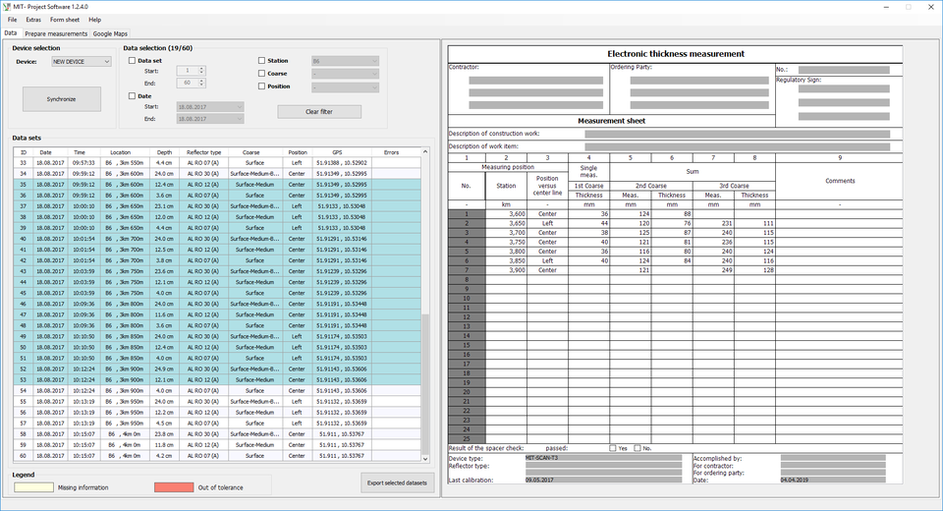Click the Location column header
Image resolution: width=943 pixels, height=511 pixels.
point(120,152)
